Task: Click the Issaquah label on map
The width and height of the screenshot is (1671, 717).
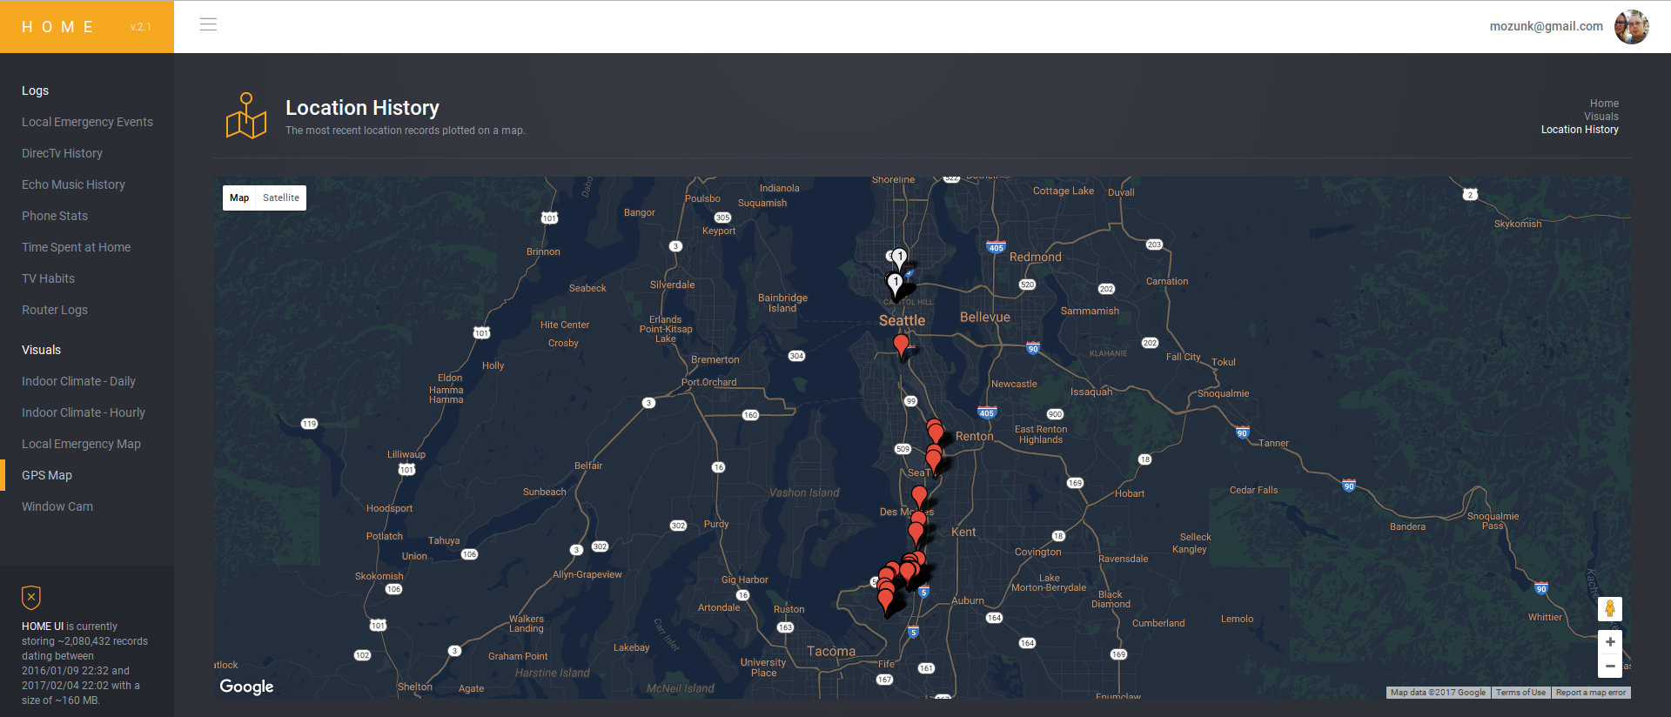Action: coord(1091,392)
